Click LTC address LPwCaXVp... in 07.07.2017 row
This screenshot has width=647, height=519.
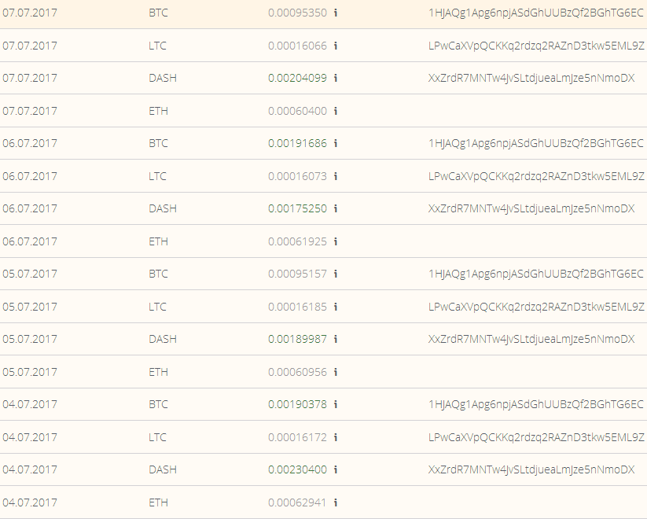(x=536, y=46)
